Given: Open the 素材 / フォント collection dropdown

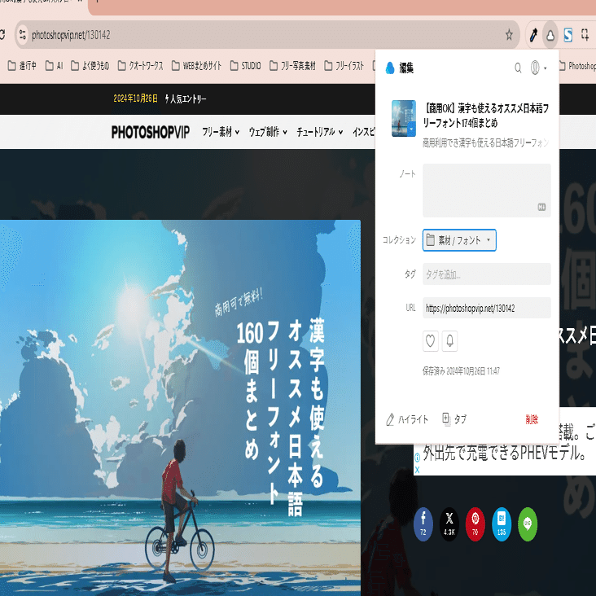Looking at the screenshot, I should [x=459, y=240].
